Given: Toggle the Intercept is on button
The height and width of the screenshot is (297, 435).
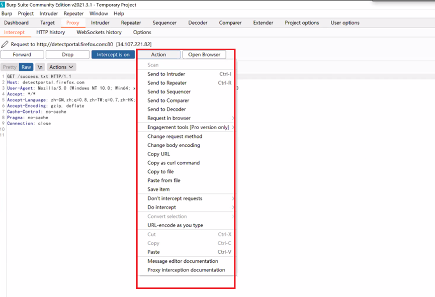Looking at the screenshot, I should coord(113,55).
